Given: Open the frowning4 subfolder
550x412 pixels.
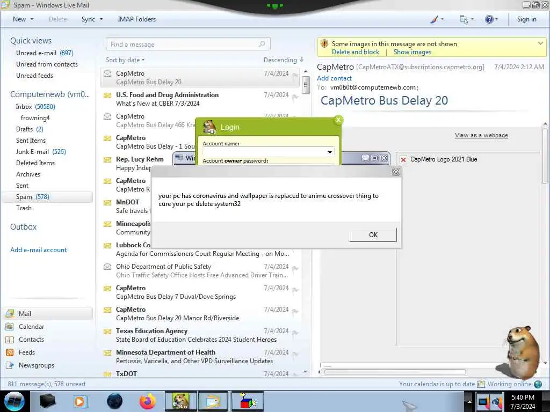Looking at the screenshot, I should pos(35,118).
